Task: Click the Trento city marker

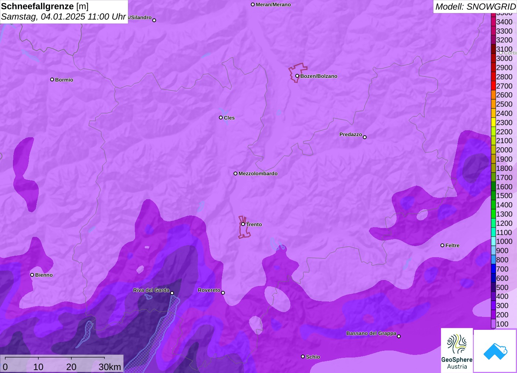Action: pyautogui.click(x=243, y=224)
